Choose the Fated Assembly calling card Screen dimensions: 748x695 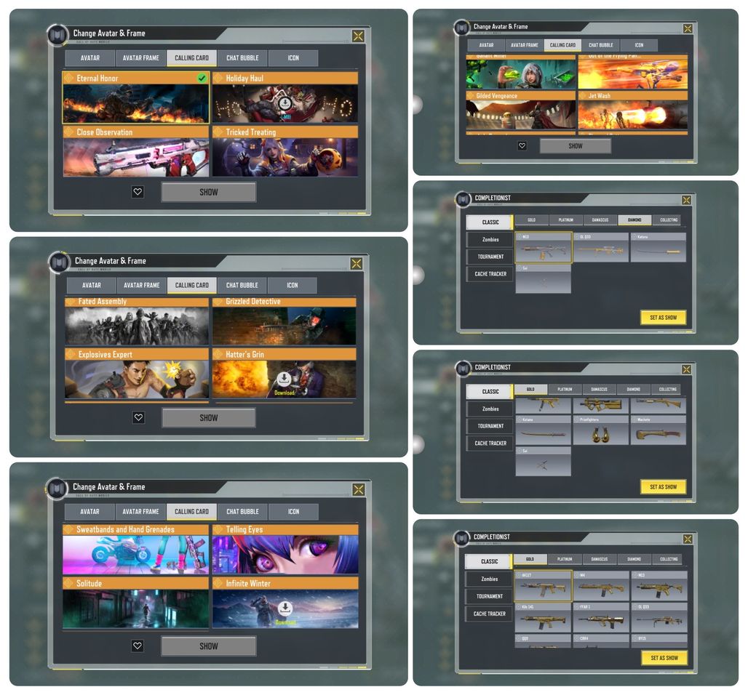pos(137,321)
